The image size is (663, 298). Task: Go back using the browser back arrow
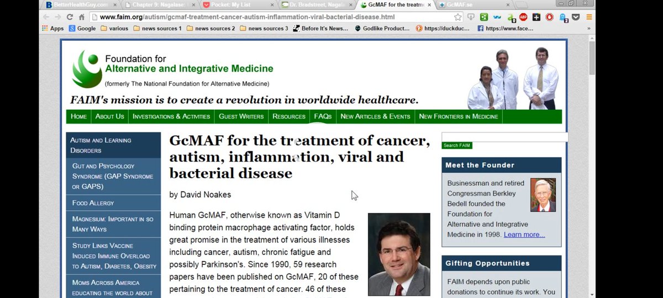pyautogui.click(x=47, y=17)
